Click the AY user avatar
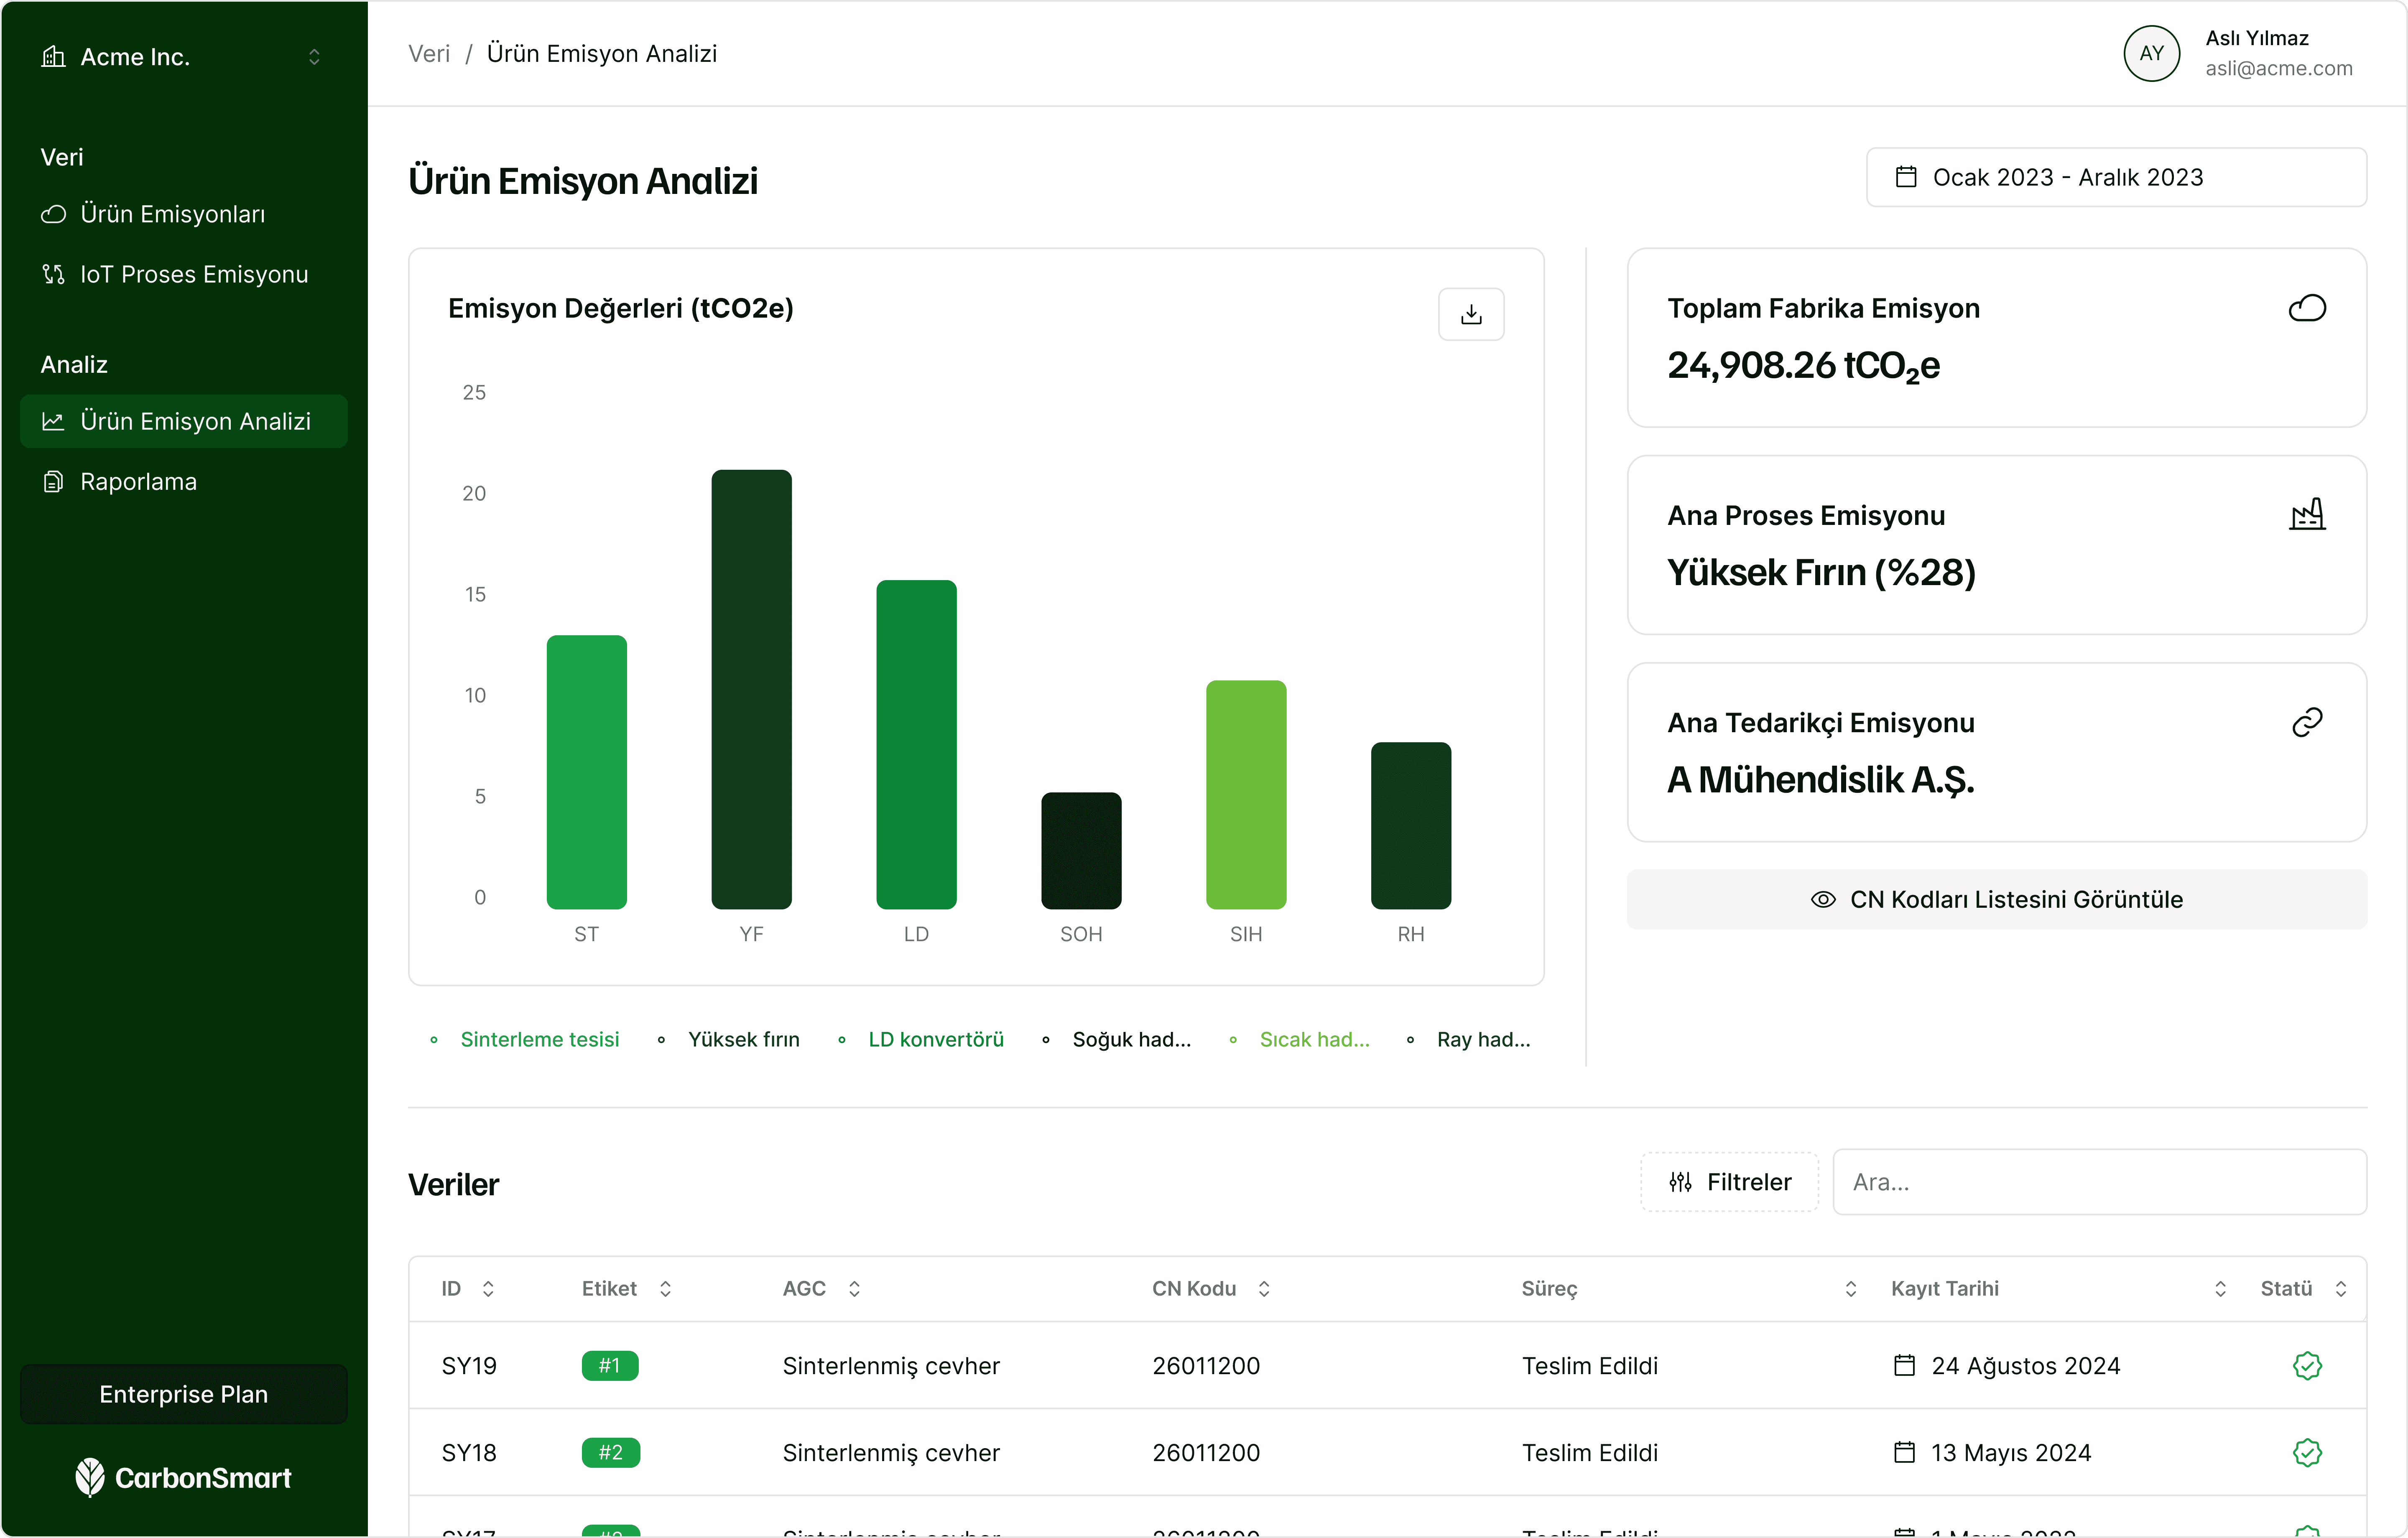 (x=2152, y=53)
